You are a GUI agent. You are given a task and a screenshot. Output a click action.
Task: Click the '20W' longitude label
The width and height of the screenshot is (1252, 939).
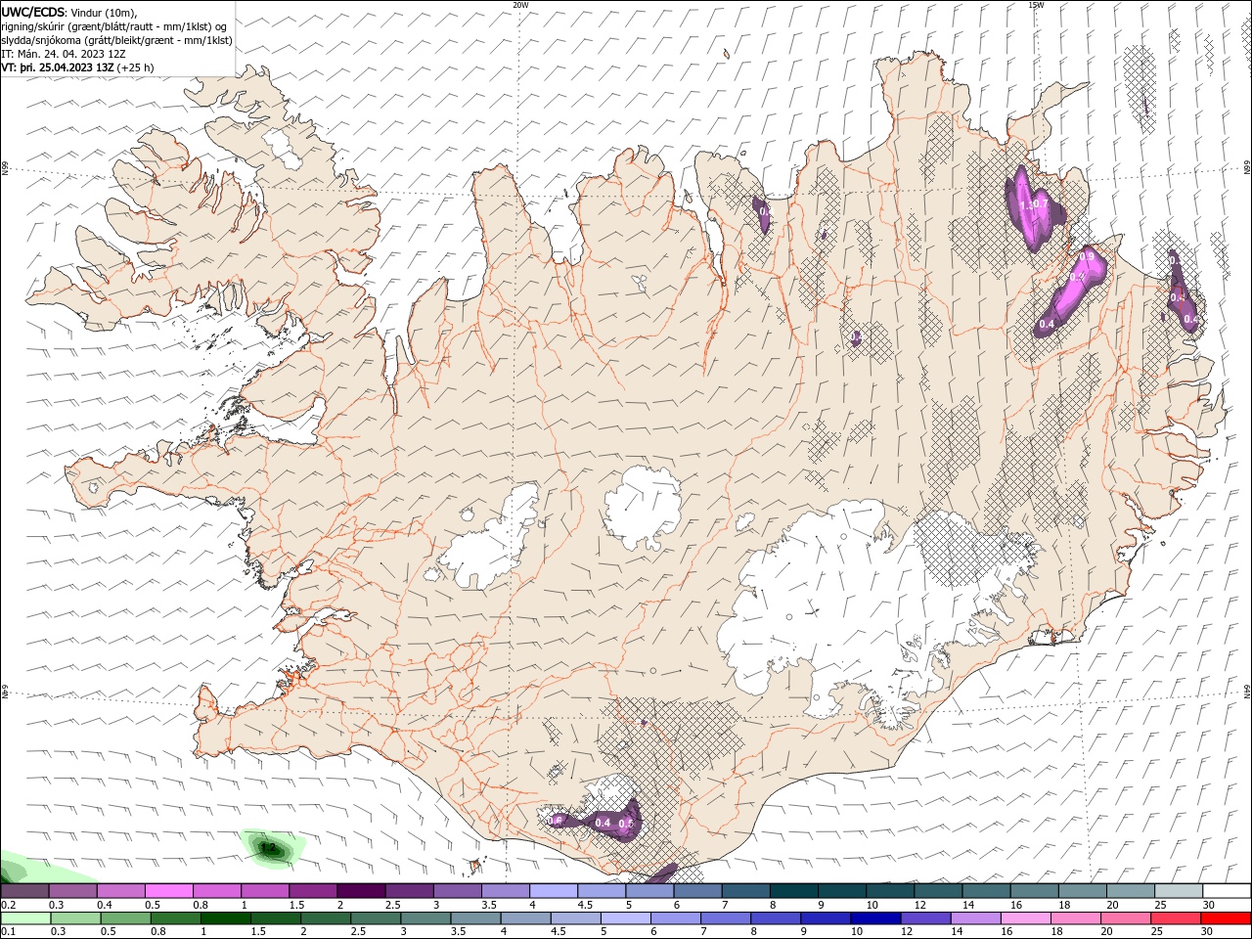(520, 5)
